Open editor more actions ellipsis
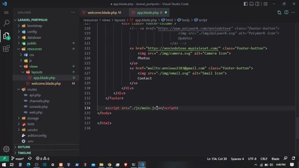This screenshot has height=168, width=299. coord(293,13)
